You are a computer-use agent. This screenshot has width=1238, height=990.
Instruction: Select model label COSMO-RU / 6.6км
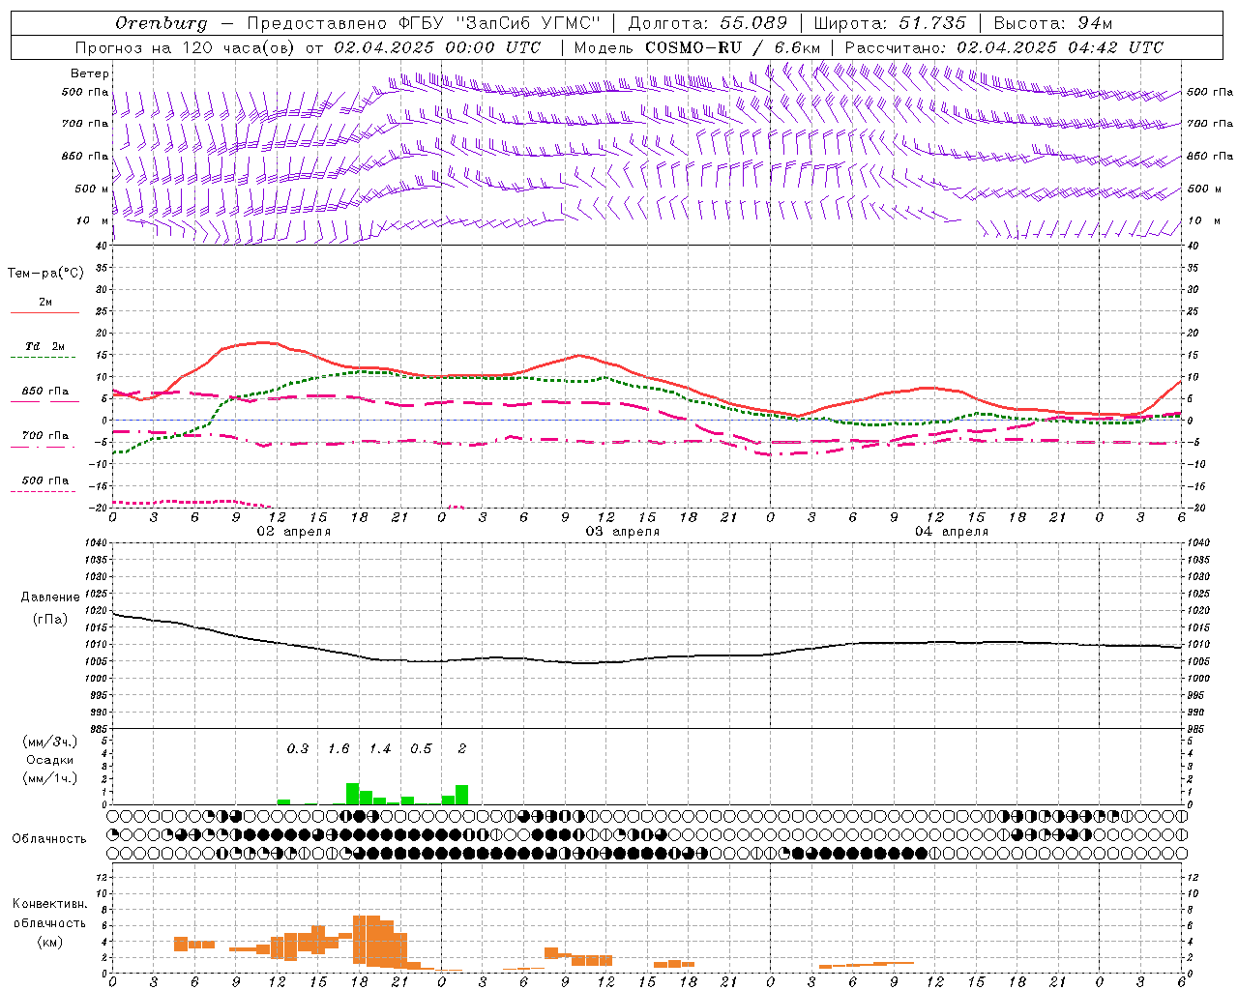click(697, 47)
